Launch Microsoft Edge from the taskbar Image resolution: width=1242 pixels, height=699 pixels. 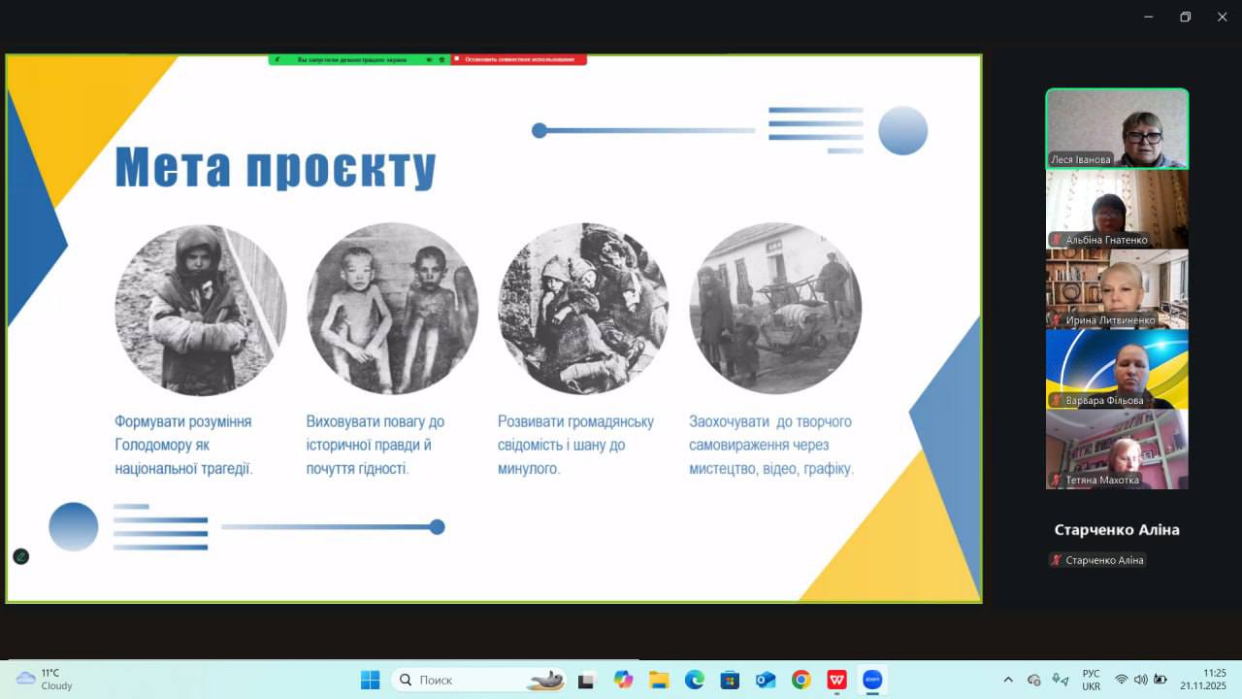click(x=695, y=680)
